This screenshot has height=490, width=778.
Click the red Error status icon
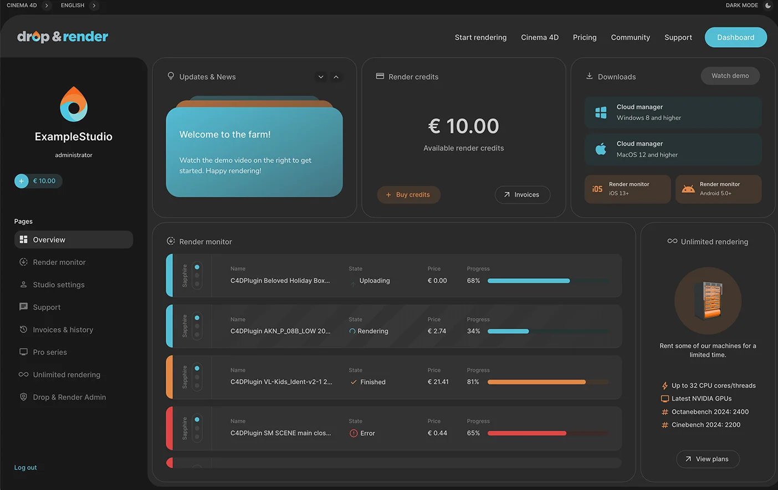point(354,433)
